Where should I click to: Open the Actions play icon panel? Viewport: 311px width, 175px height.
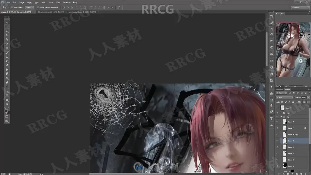(x=272, y=41)
